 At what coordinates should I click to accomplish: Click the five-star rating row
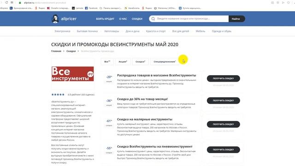pyautogui.click(x=58, y=95)
